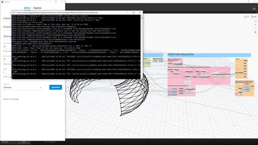Click the pan mode cross icon
The height and width of the screenshot is (145, 258).
pyautogui.click(x=255, y=32)
